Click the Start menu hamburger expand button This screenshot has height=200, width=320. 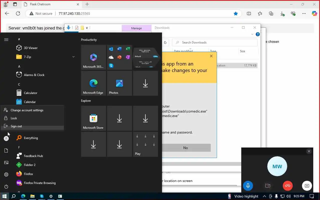(6, 39)
